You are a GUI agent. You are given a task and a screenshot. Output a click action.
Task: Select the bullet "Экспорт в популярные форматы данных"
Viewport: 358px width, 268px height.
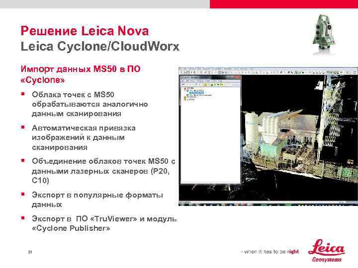tap(97, 200)
